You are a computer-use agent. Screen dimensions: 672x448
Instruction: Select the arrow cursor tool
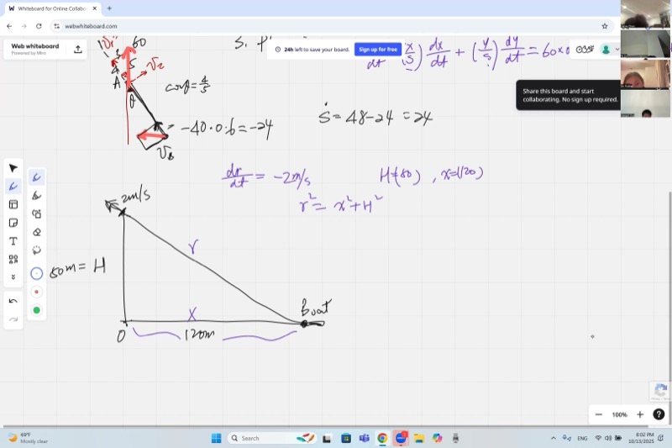pos(13,168)
